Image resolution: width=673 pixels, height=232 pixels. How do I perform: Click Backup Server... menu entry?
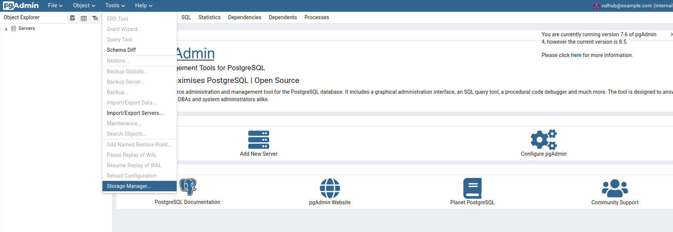tap(139, 82)
